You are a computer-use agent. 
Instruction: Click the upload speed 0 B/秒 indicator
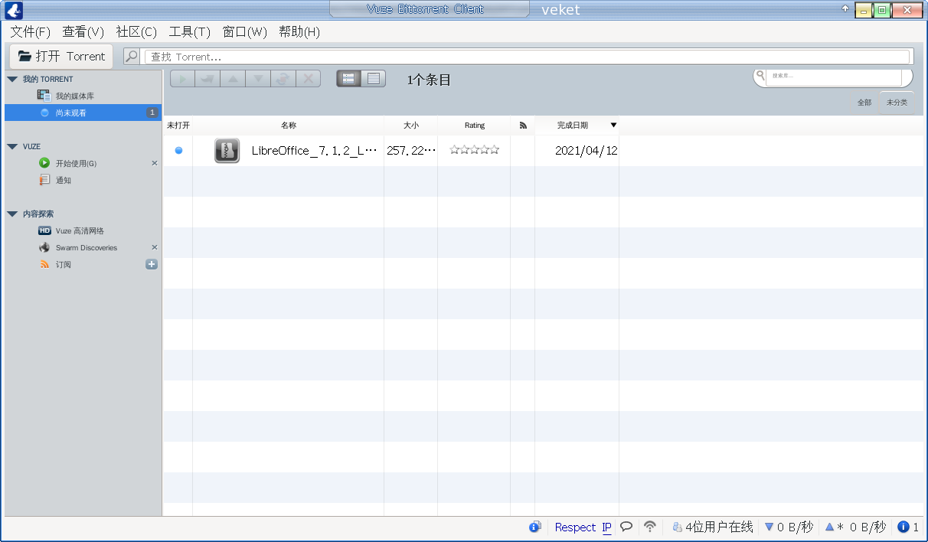tap(854, 527)
